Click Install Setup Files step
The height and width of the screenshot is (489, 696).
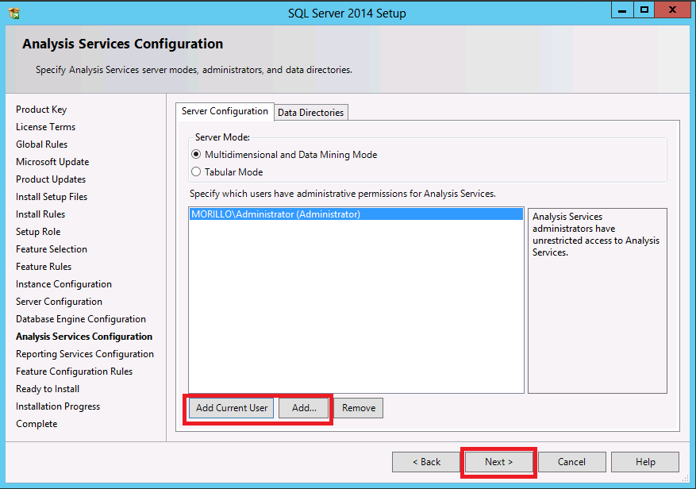tap(52, 197)
